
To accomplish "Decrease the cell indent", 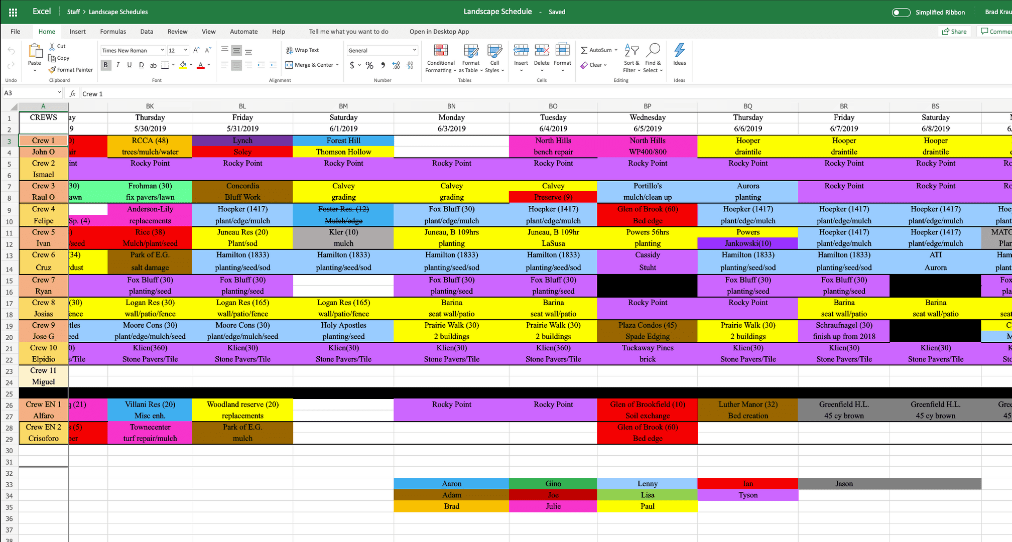I will click(261, 65).
